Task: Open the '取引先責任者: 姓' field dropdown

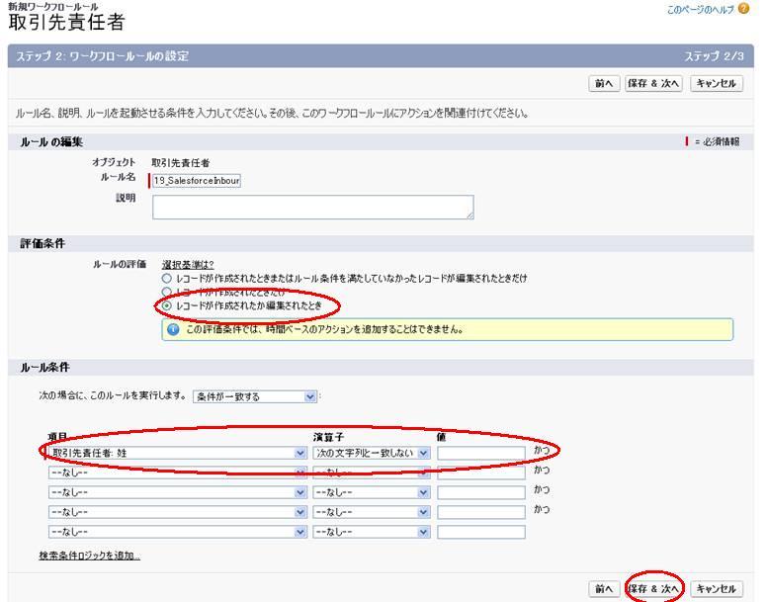Action: (178, 452)
